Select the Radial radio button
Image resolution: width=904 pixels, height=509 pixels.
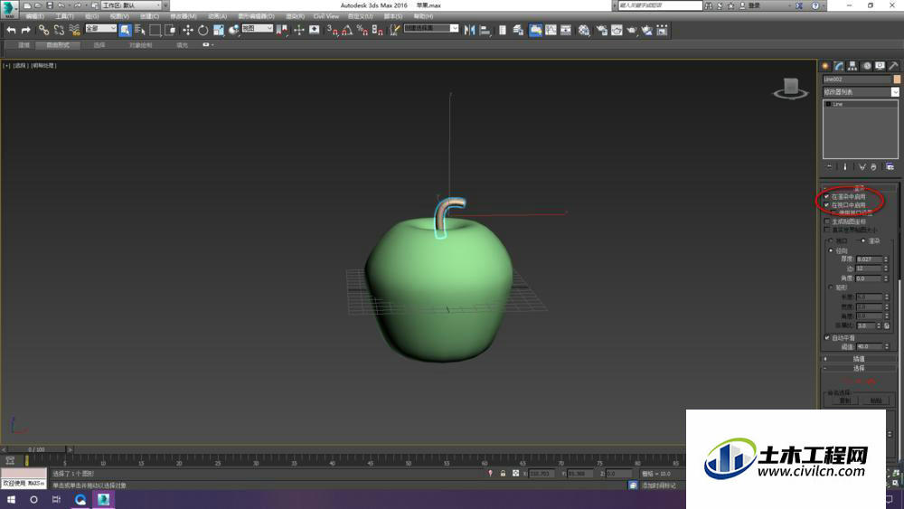pyautogui.click(x=831, y=250)
